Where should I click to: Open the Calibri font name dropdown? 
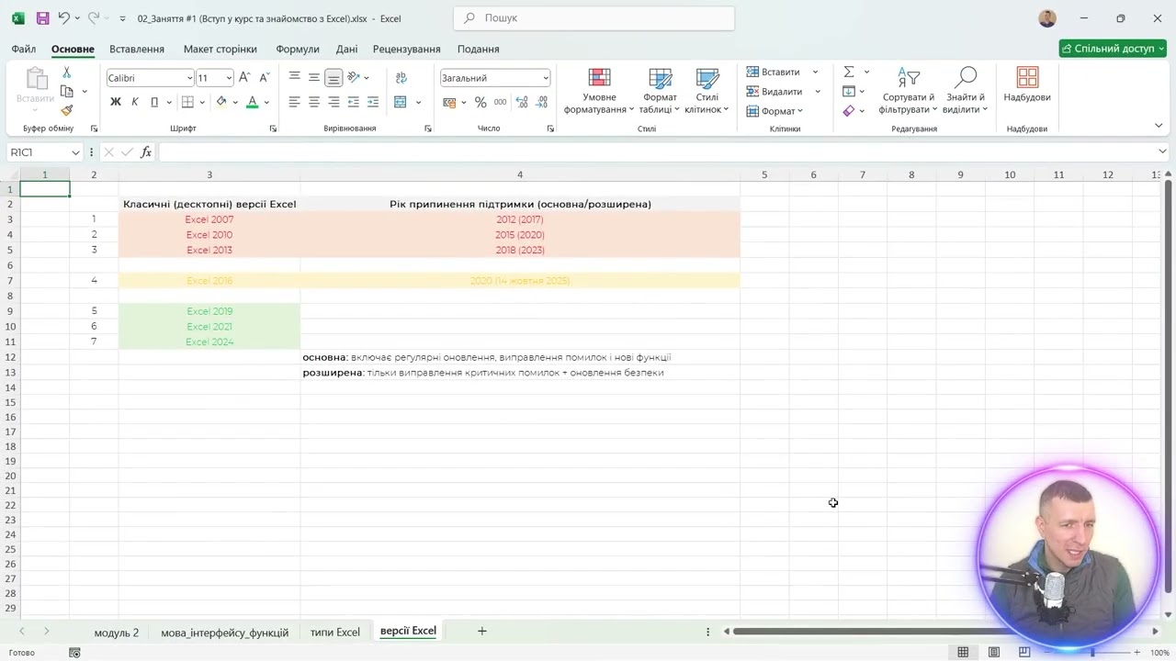point(190,78)
